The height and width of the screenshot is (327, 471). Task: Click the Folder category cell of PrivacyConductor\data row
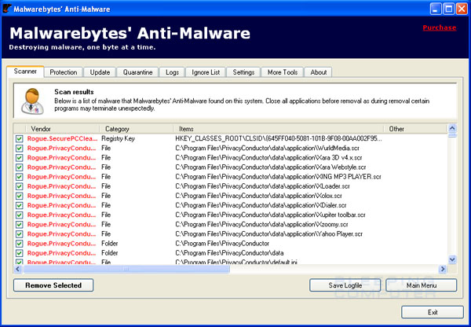(x=110, y=253)
